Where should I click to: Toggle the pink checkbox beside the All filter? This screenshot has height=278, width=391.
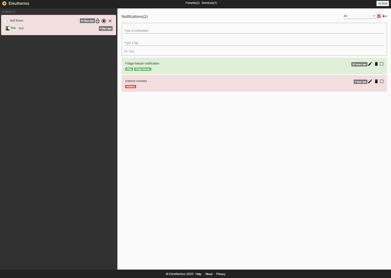coord(379,16)
